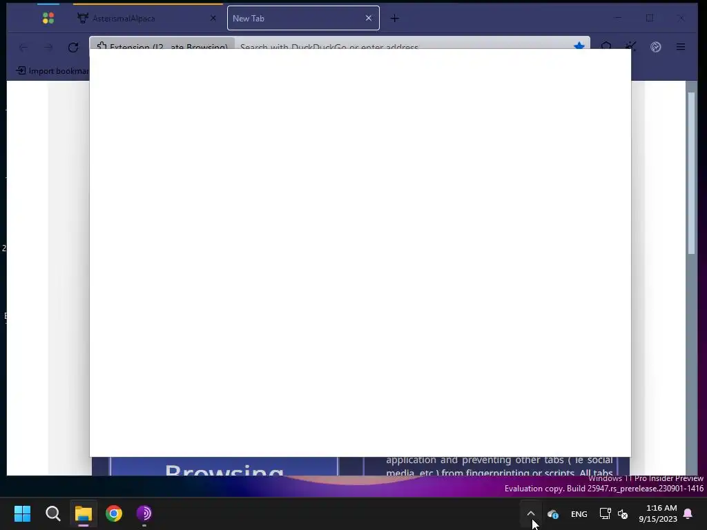This screenshot has height=530, width=707.
Task: Switch to the AsterismalAlpaca tab
Action: click(x=148, y=18)
